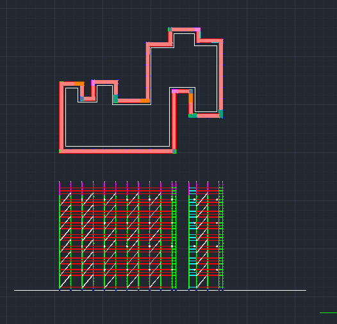Viewport: 337px width, 324px height.
Task: Pick the blue-gray corner block at plan's top
Action: 170,29
